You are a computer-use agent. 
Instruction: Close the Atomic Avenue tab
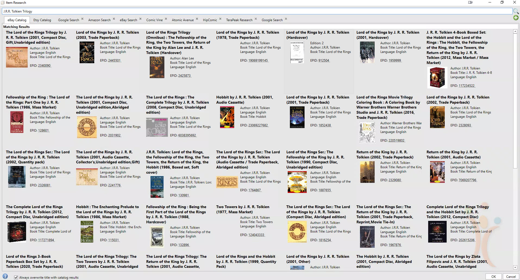(197, 19)
